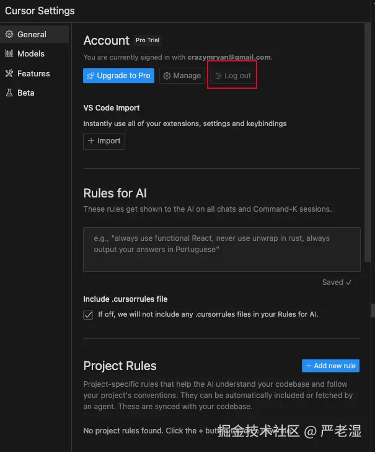
Task: Import VS Code extensions and settings
Action: tap(104, 141)
